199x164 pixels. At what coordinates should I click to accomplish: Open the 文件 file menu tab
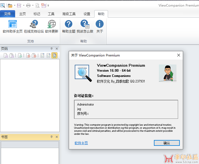[x=7, y=14]
